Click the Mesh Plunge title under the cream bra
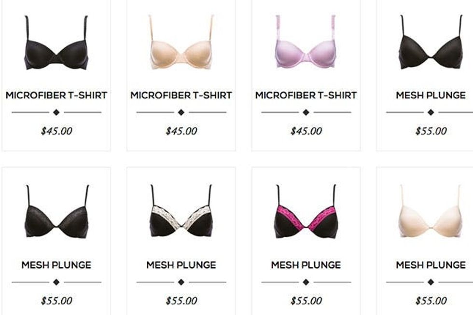The width and height of the screenshot is (473, 315). [x=431, y=265]
